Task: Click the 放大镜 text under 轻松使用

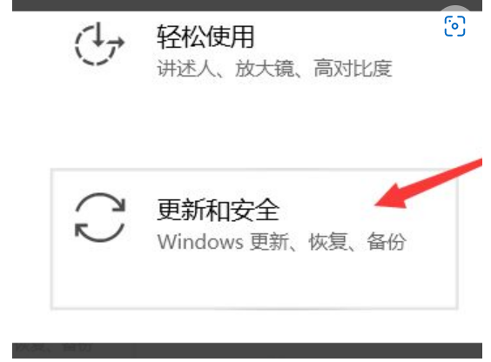Action: 265,68
